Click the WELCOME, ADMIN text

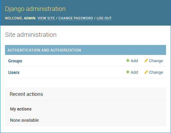click(x=21, y=18)
